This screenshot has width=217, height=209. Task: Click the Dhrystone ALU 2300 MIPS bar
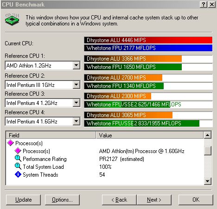point(118,96)
